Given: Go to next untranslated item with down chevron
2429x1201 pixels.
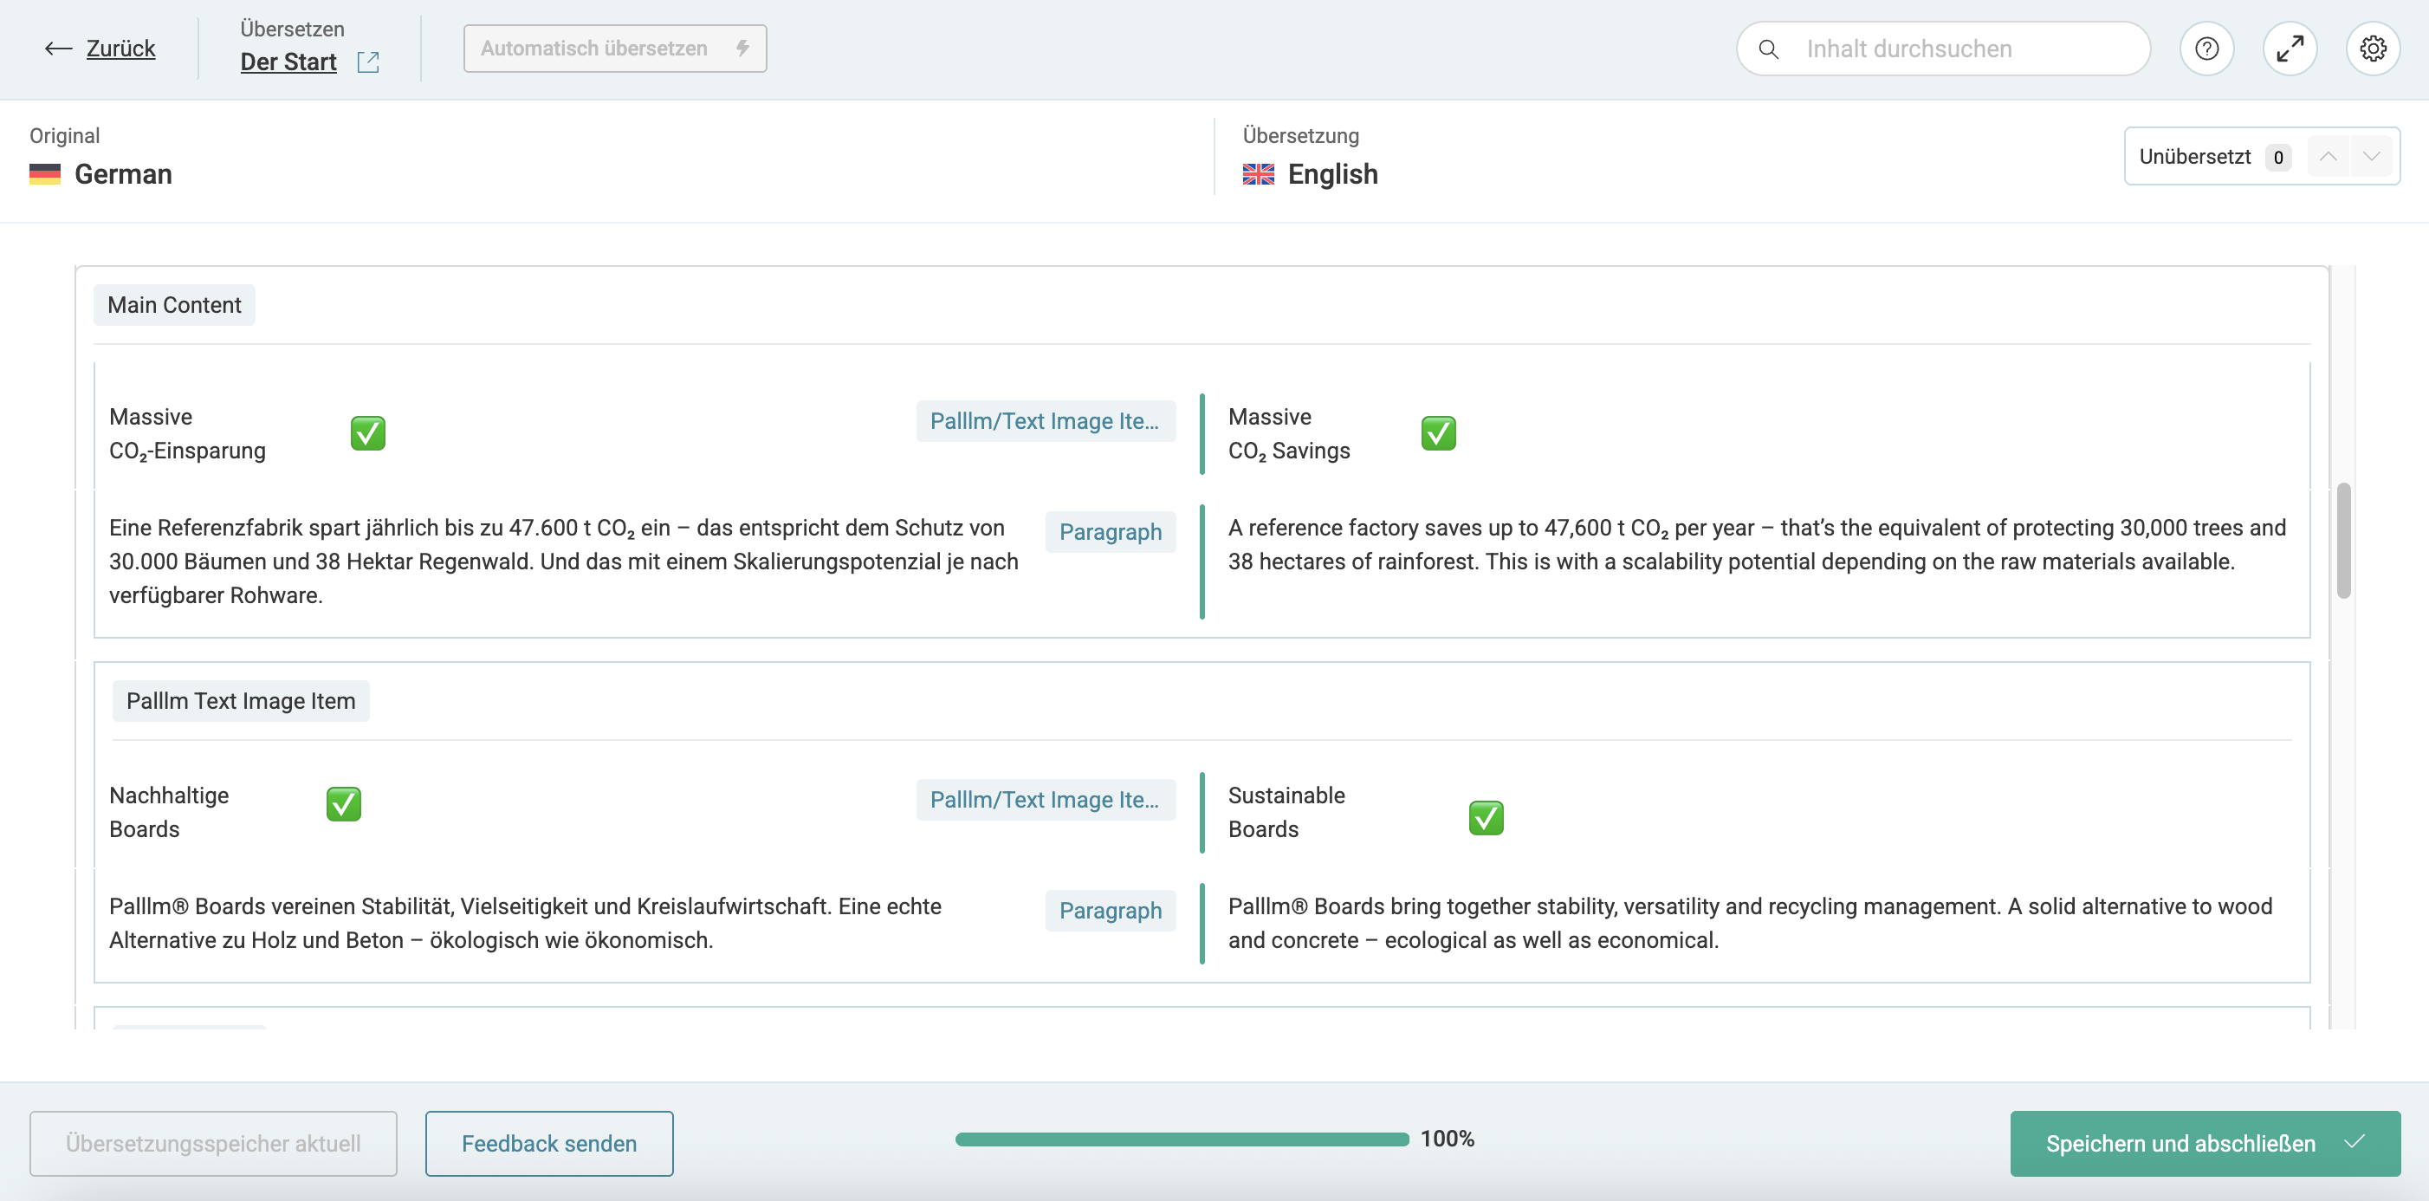Looking at the screenshot, I should pyautogui.click(x=2372, y=157).
